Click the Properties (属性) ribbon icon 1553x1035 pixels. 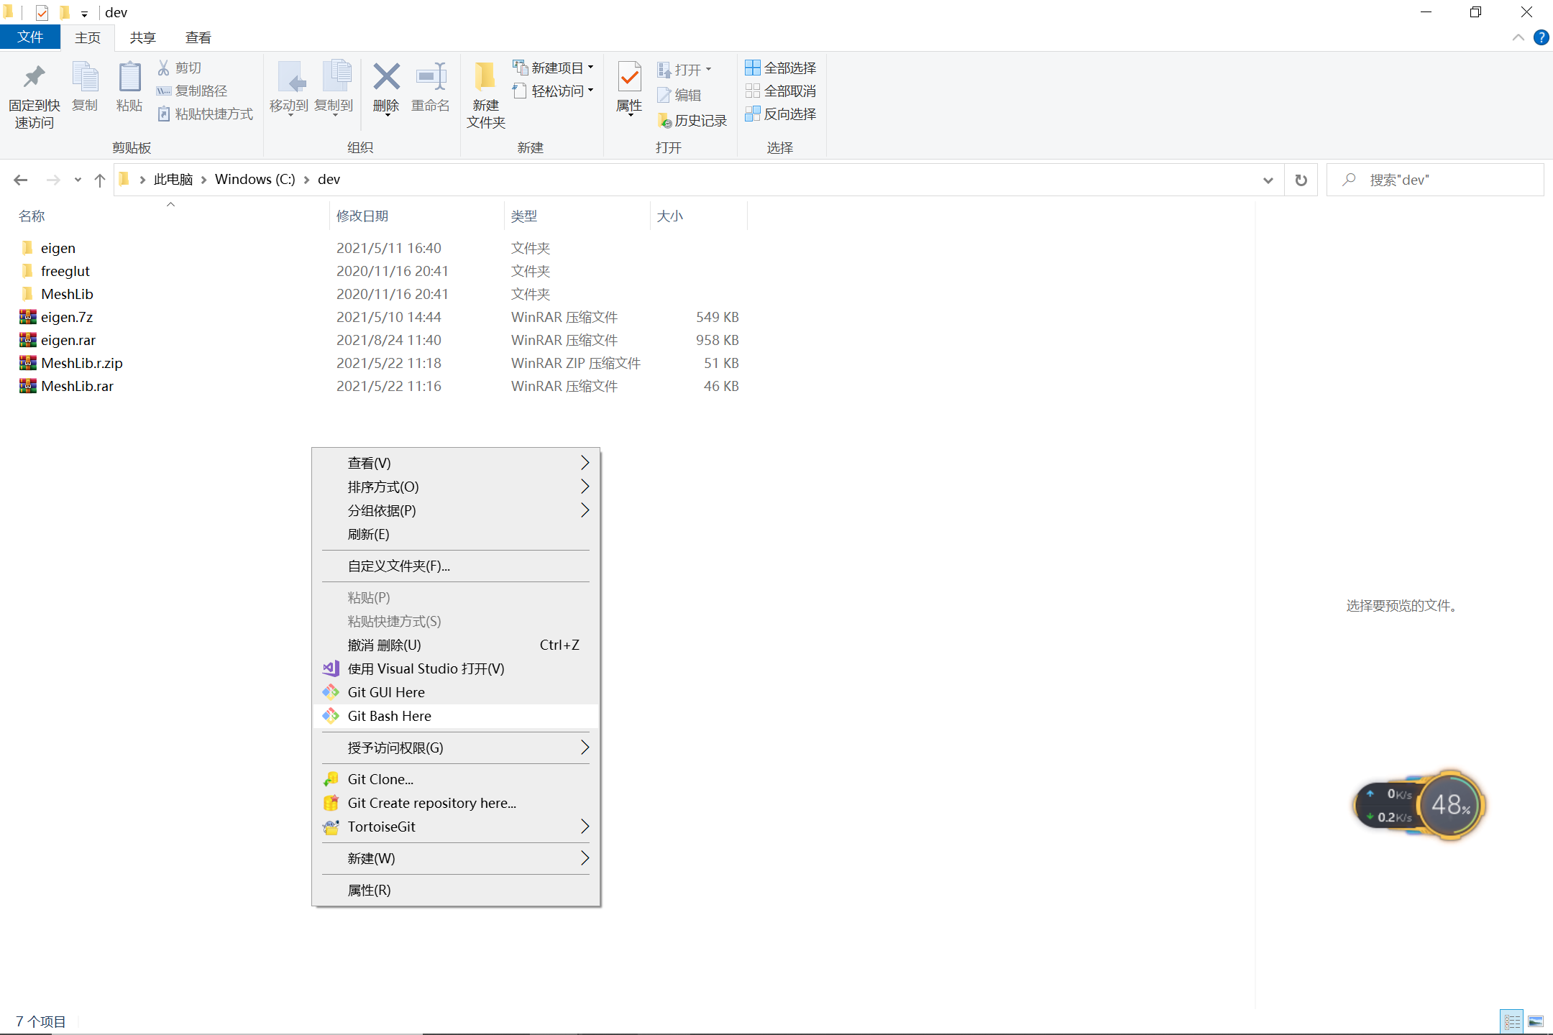pyautogui.click(x=629, y=87)
